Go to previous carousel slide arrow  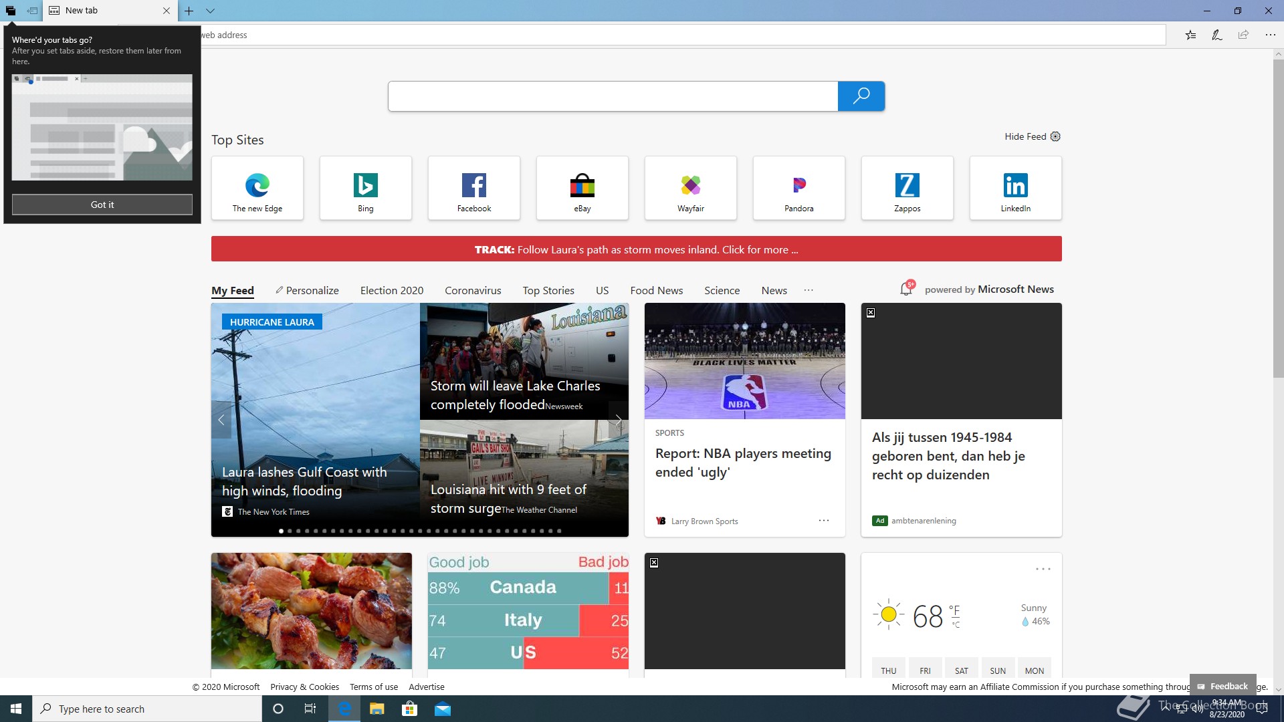[x=221, y=420]
